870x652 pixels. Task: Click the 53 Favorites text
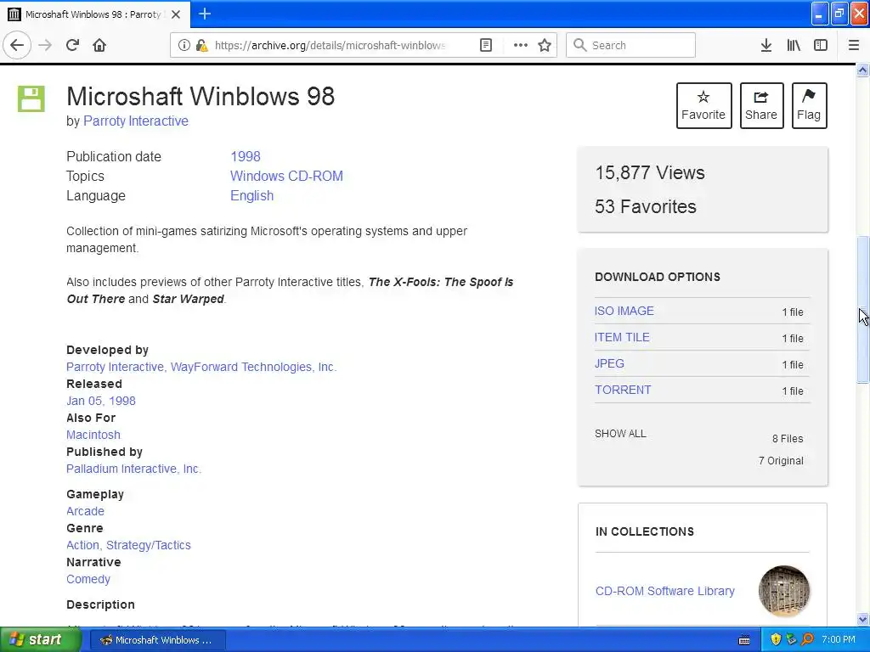pos(646,207)
